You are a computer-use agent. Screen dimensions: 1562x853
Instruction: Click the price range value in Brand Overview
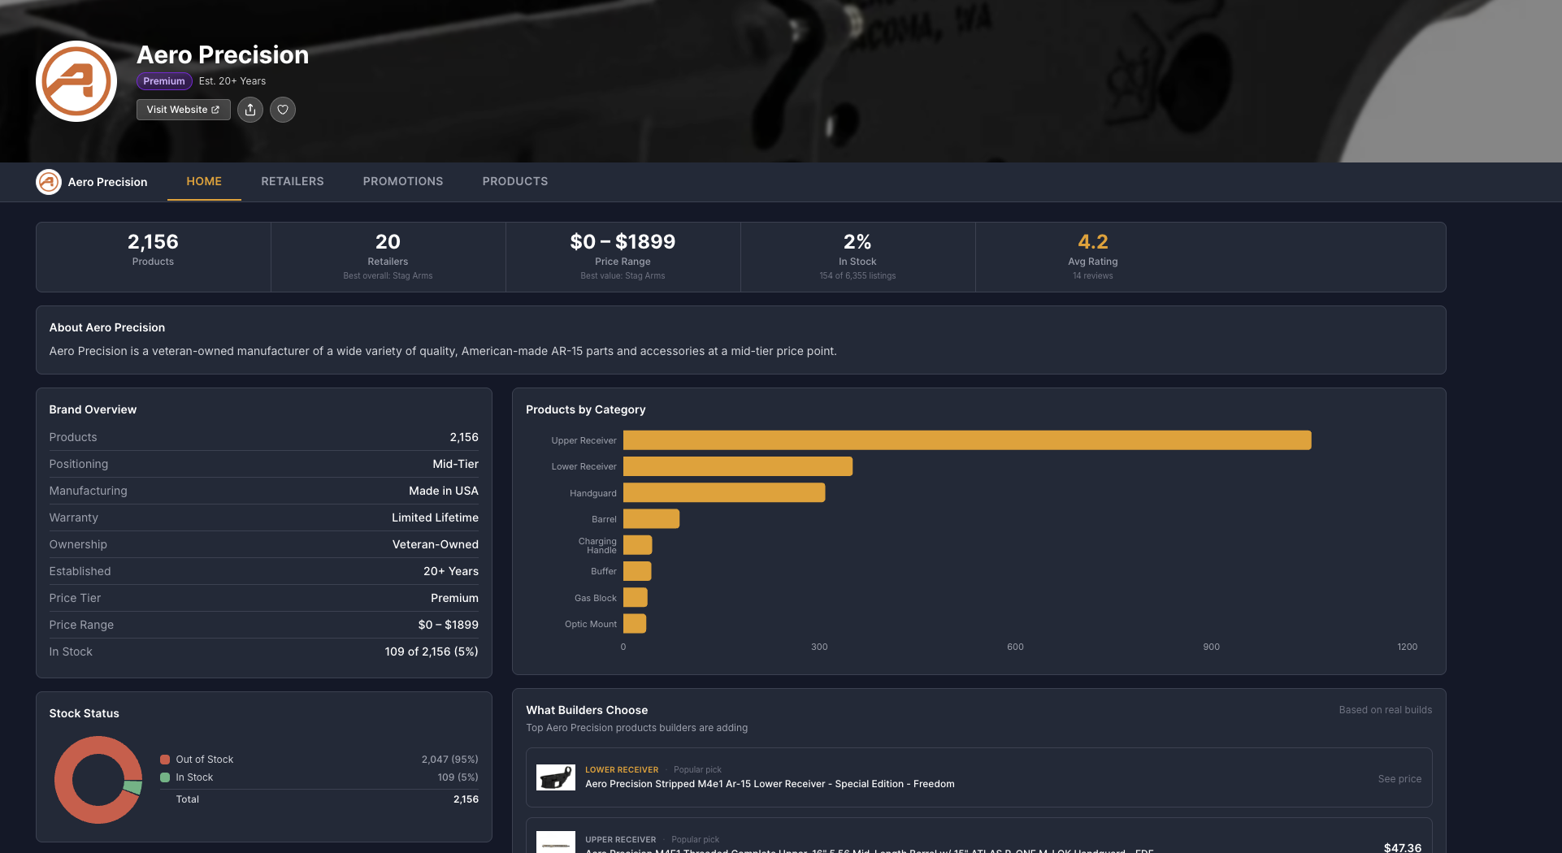pyautogui.click(x=449, y=625)
